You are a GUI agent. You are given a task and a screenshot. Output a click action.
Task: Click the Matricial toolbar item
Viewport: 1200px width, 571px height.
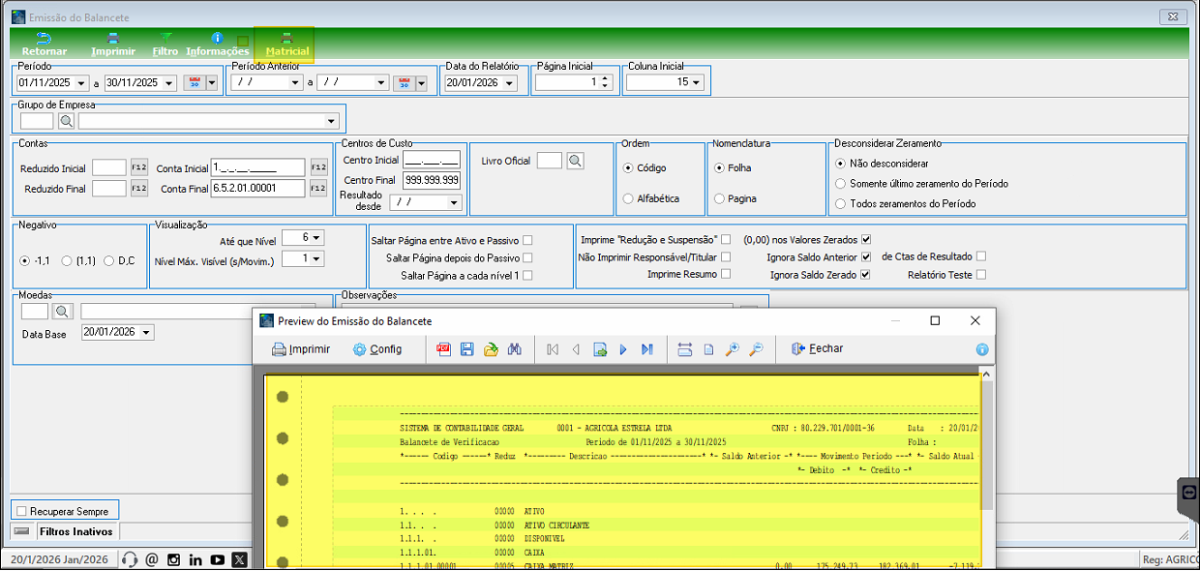(x=286, y=45)
